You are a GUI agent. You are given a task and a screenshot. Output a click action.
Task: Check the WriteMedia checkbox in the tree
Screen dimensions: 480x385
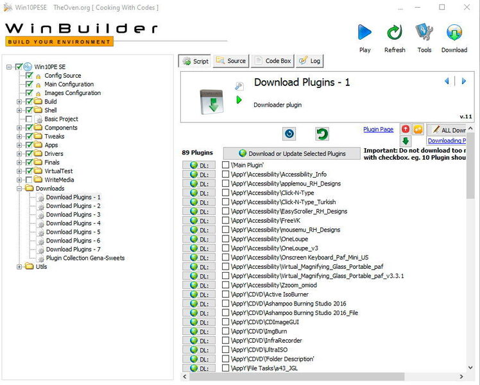29,180
